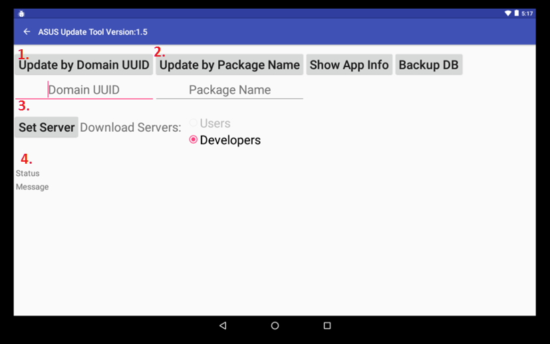Click Update by Package Name button
This screenshot has height=344, width=550.
point(229,65)
